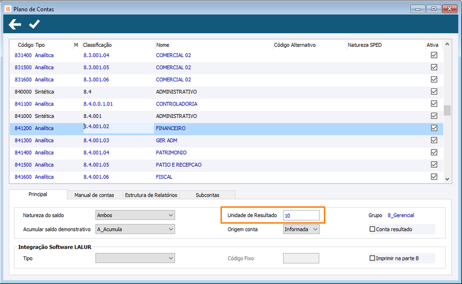
Task: Confirm with the checkmark icon
Action: [34, 24]
